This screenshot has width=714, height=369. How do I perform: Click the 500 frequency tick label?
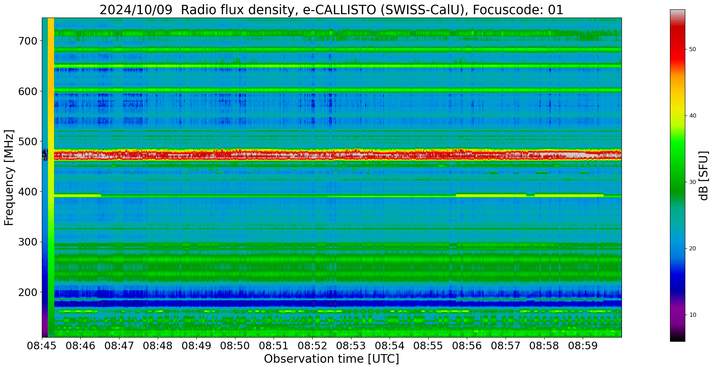point(27,141)
